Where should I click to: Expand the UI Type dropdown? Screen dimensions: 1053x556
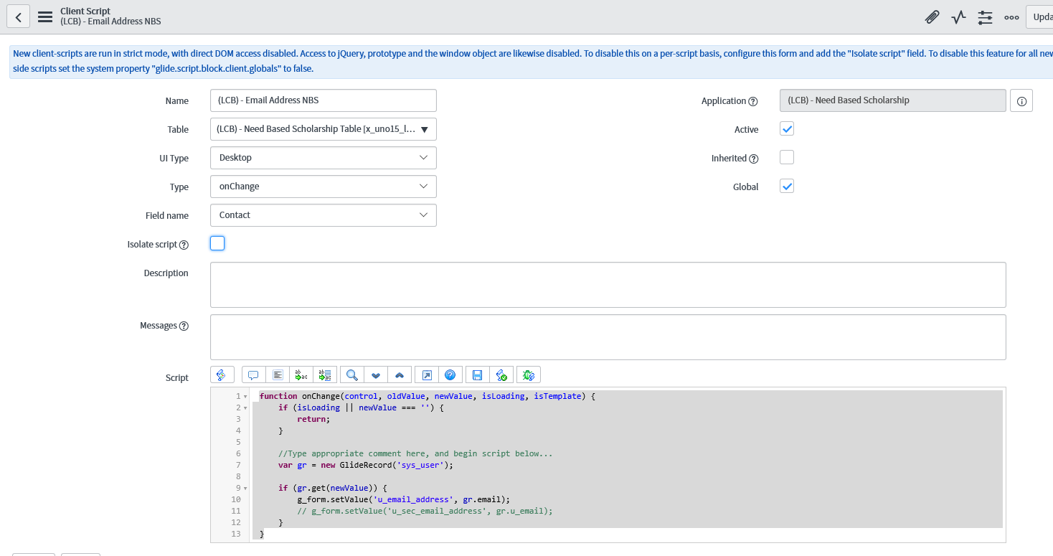[x=323, y=158]
